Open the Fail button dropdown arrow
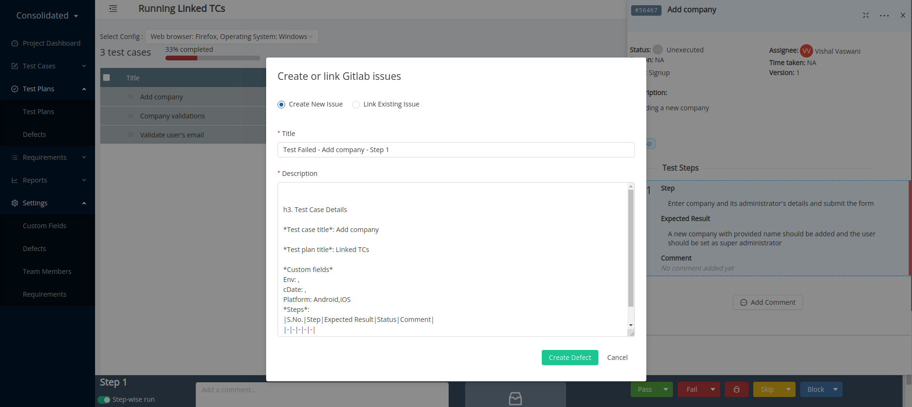This screenshot has width=912, height=407. 713,389
